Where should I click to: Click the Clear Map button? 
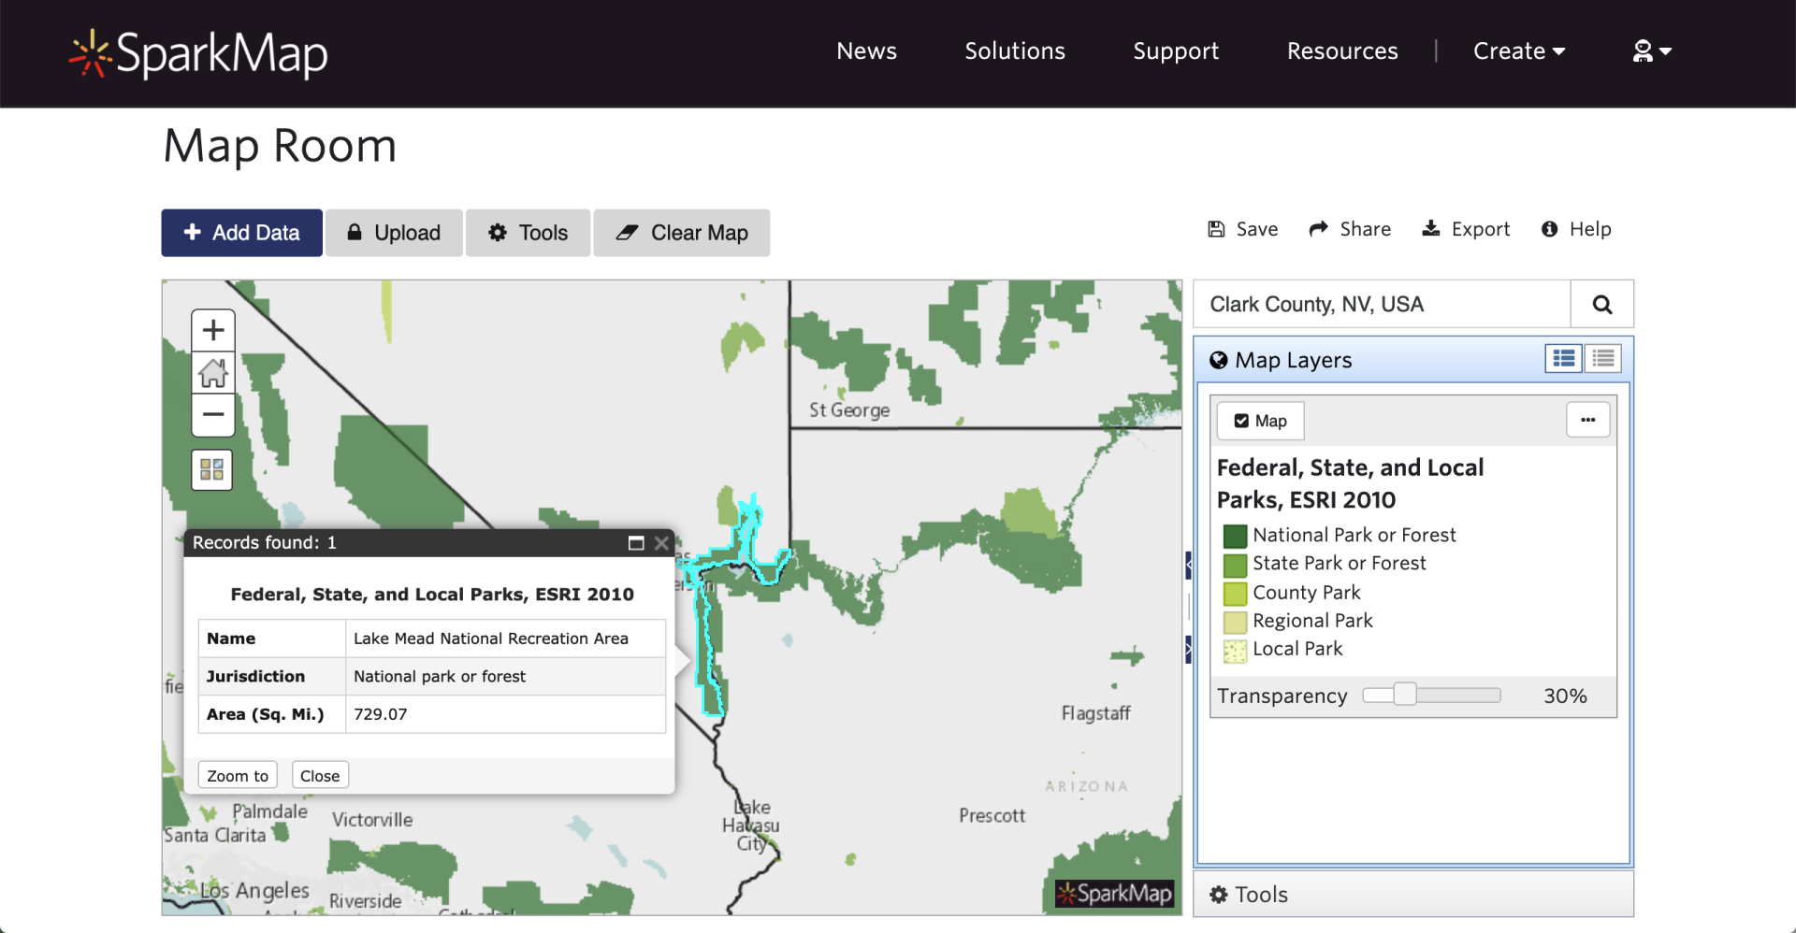pyautogui.click(x=682, y=233)
